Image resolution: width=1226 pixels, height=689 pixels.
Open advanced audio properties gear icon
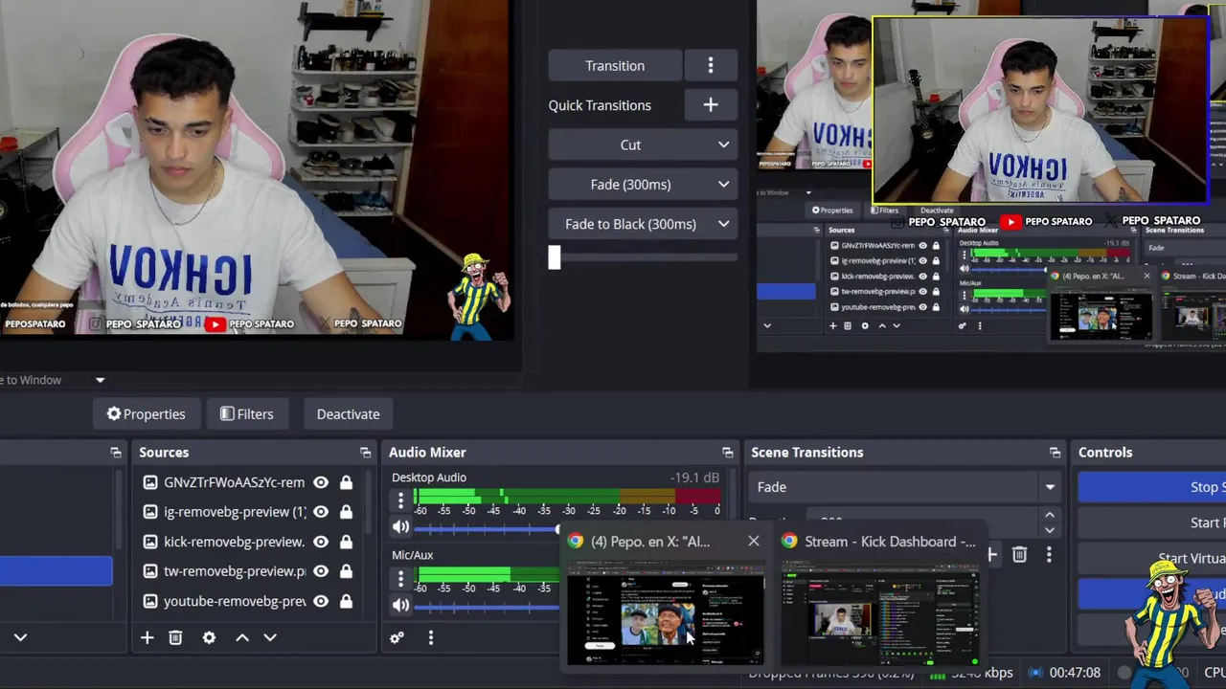point(397,637)
